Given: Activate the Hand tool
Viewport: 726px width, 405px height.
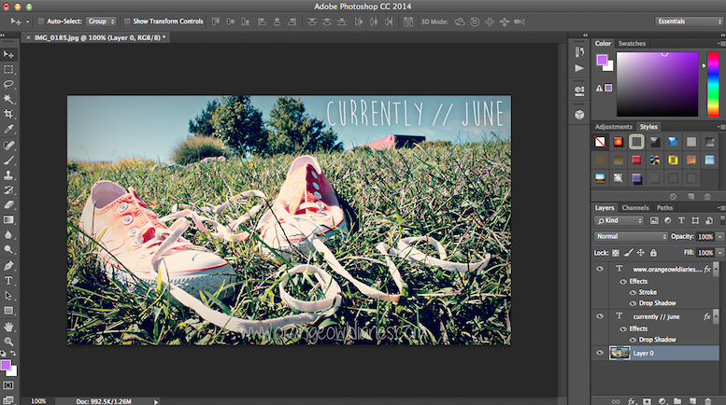Looking at the screenshot, I should click(x=9, y=326).
